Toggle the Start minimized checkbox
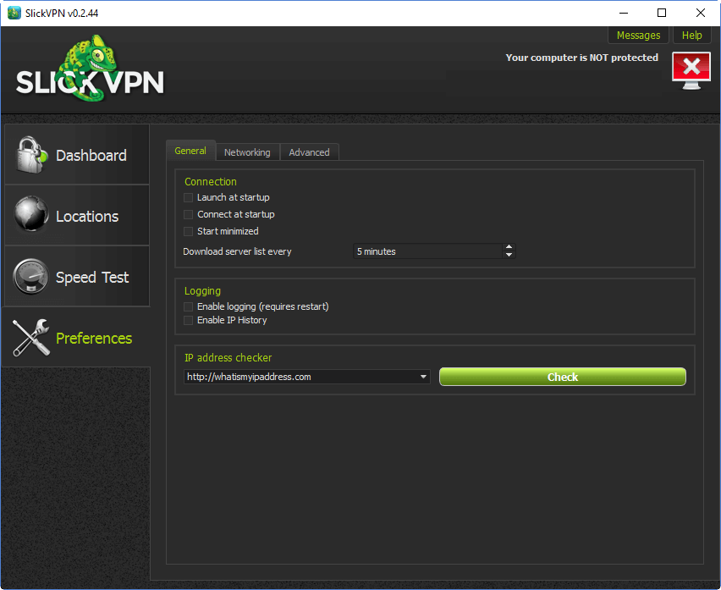This screenshot has height=590, width=721. pos(188,231)
